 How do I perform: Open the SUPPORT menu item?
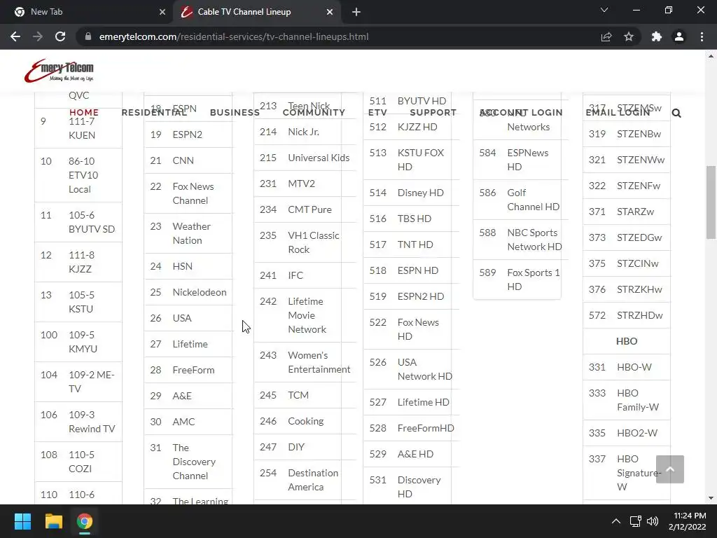[x=433, y=113]
